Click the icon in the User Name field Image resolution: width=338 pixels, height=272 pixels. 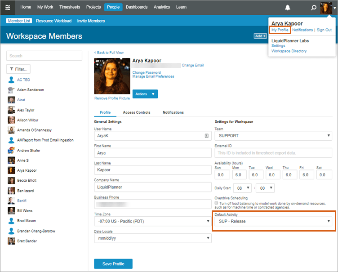206,135
